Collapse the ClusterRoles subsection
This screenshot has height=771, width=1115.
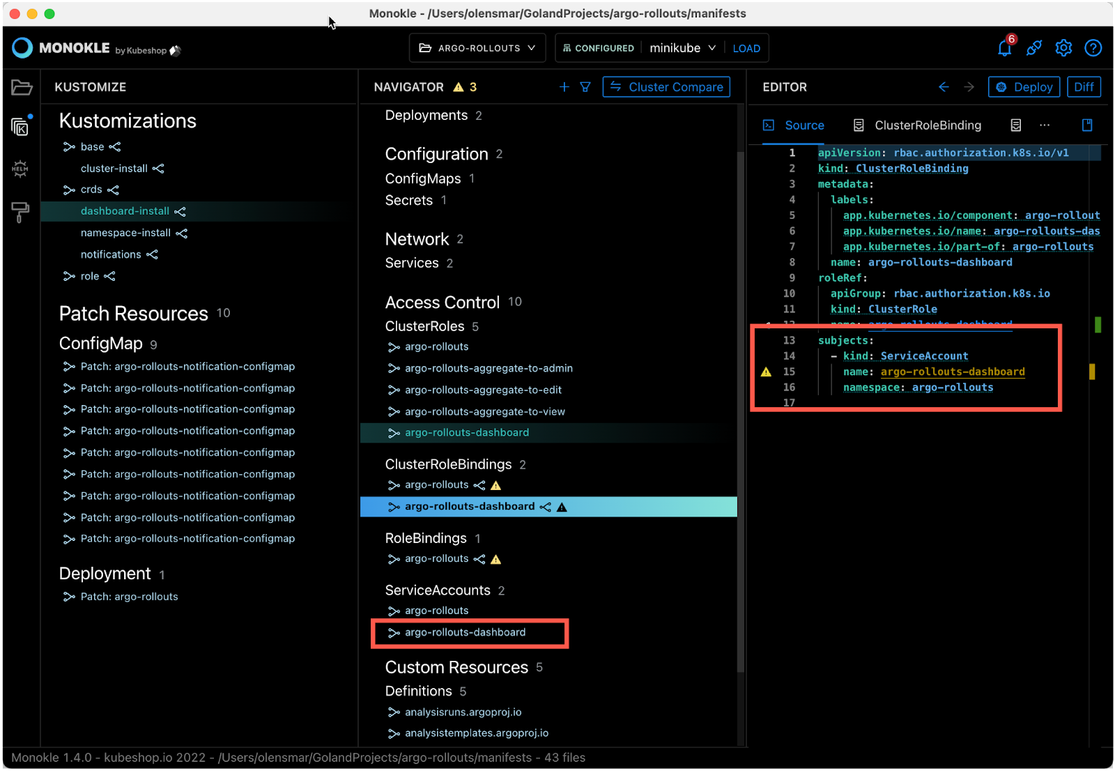[425, 326]
